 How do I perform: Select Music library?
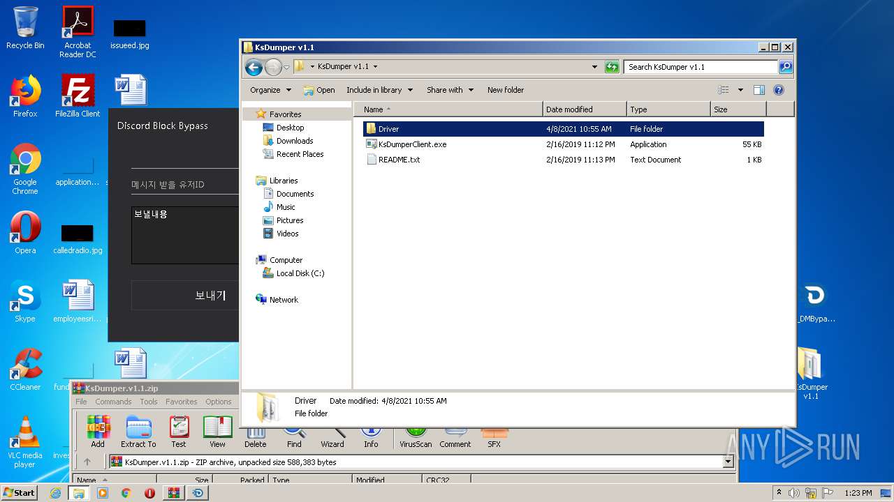point(279,207)
